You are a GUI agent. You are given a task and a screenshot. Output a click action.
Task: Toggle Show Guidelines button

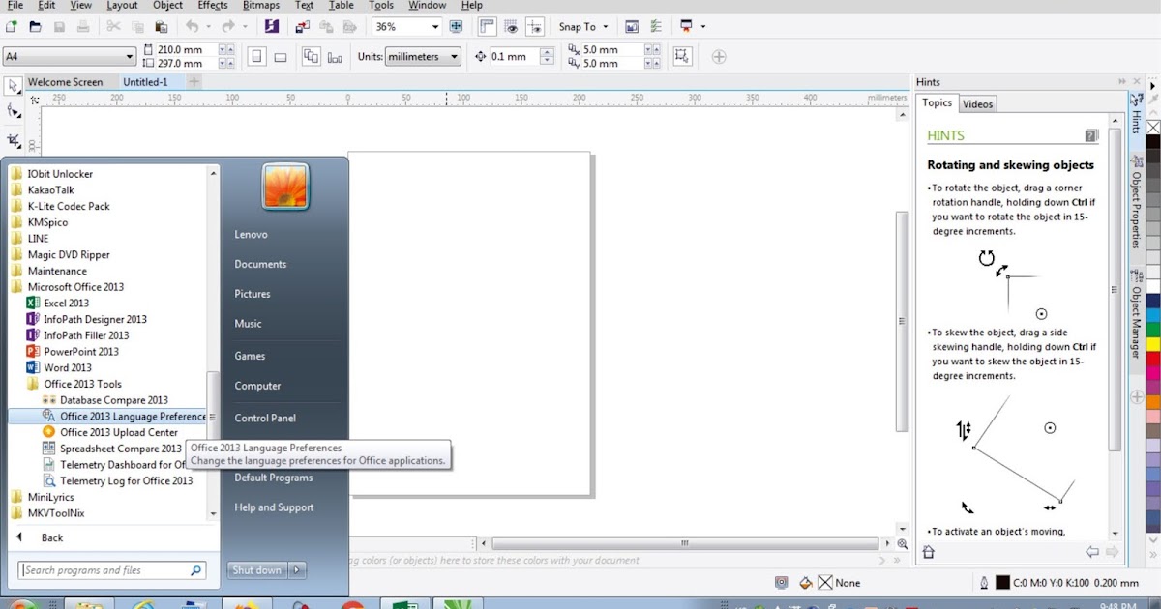[534, 27]
